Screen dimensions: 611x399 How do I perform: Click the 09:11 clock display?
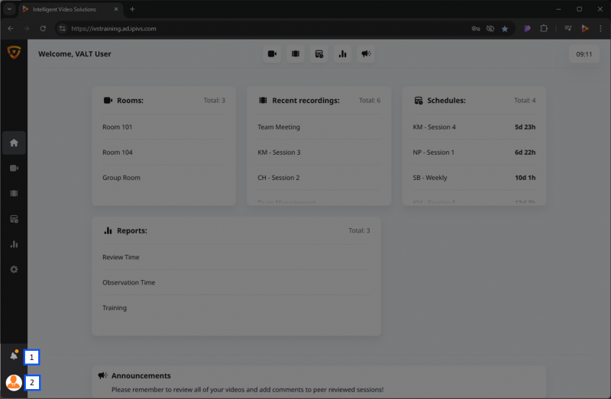pos(584,54)
